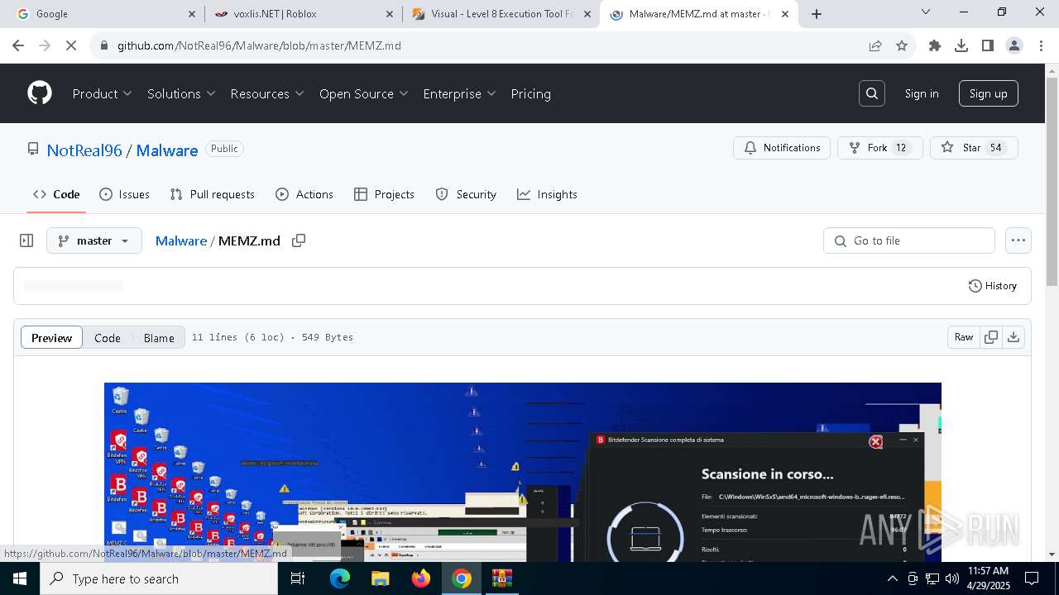Viewport: 1059px width, 595px height.
Task: Collapse the file tree side panel
Action: 26,240
